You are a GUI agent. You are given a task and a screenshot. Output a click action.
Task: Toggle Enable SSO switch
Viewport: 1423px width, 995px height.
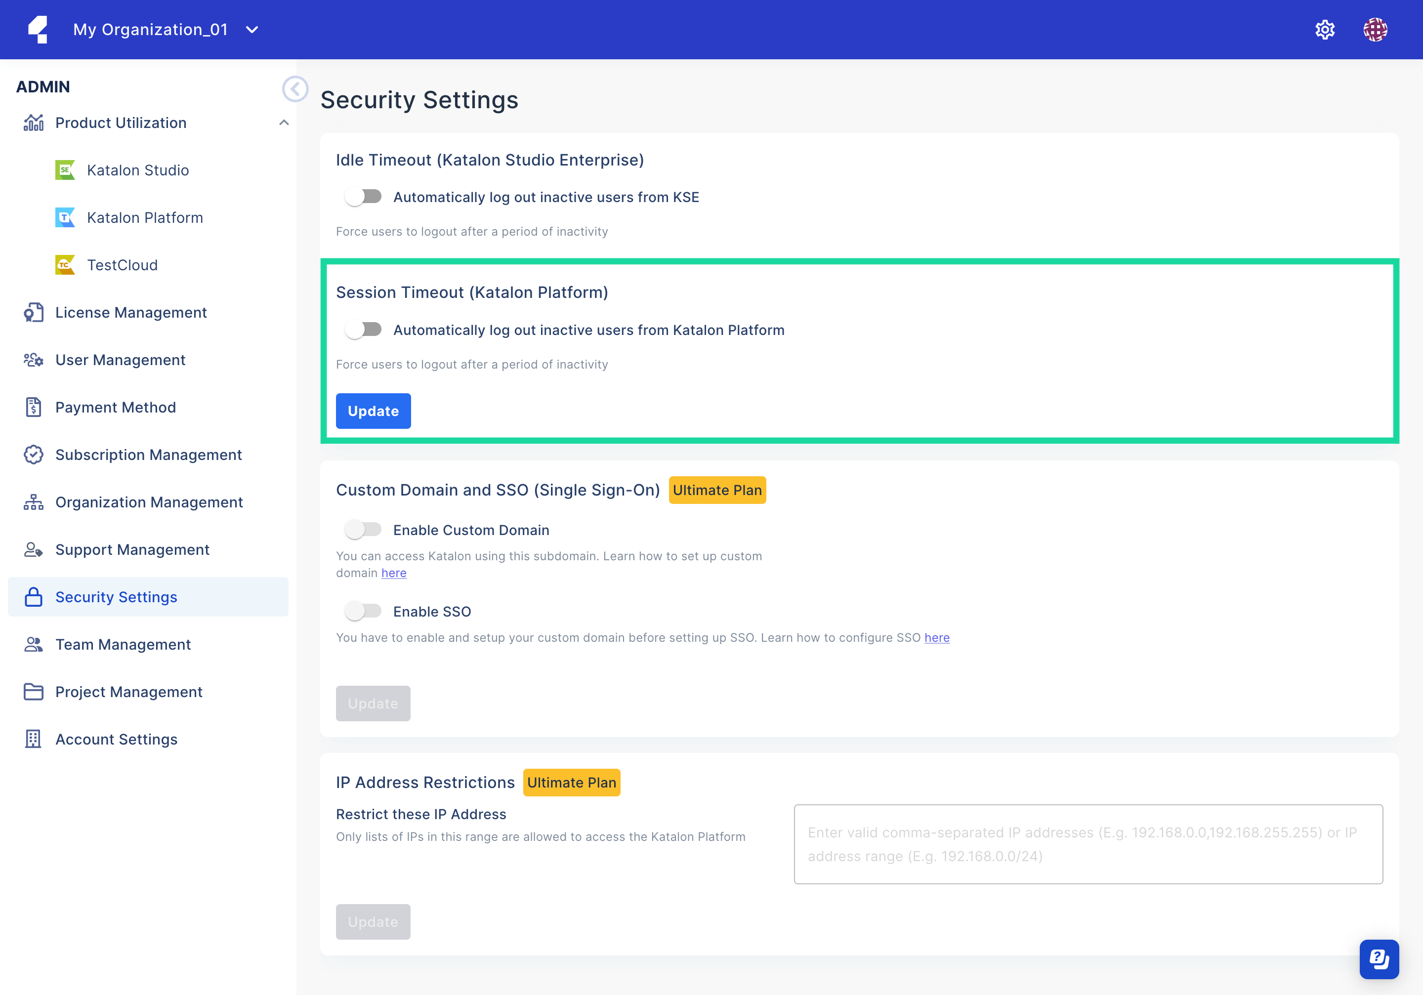[x=363, y=612]
